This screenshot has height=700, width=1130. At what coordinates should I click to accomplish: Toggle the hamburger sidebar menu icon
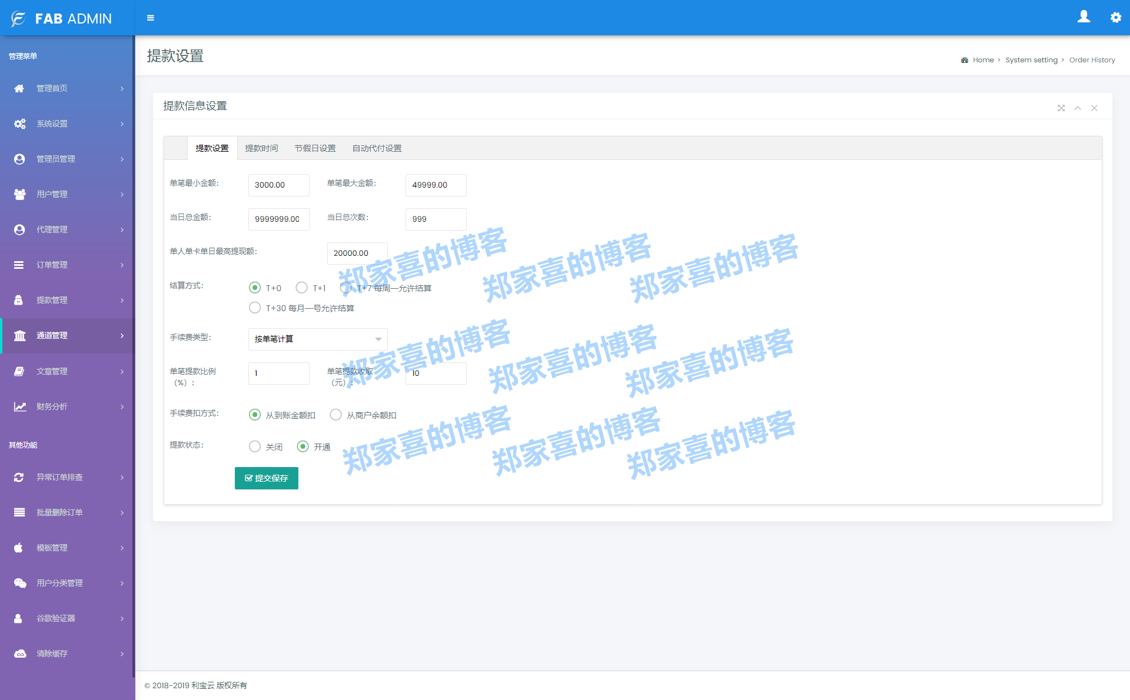click(151, 18)
